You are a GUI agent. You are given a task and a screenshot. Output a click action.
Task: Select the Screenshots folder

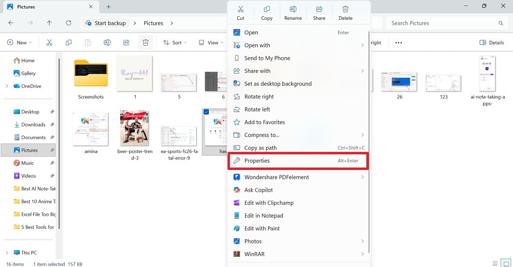point(91,78)
